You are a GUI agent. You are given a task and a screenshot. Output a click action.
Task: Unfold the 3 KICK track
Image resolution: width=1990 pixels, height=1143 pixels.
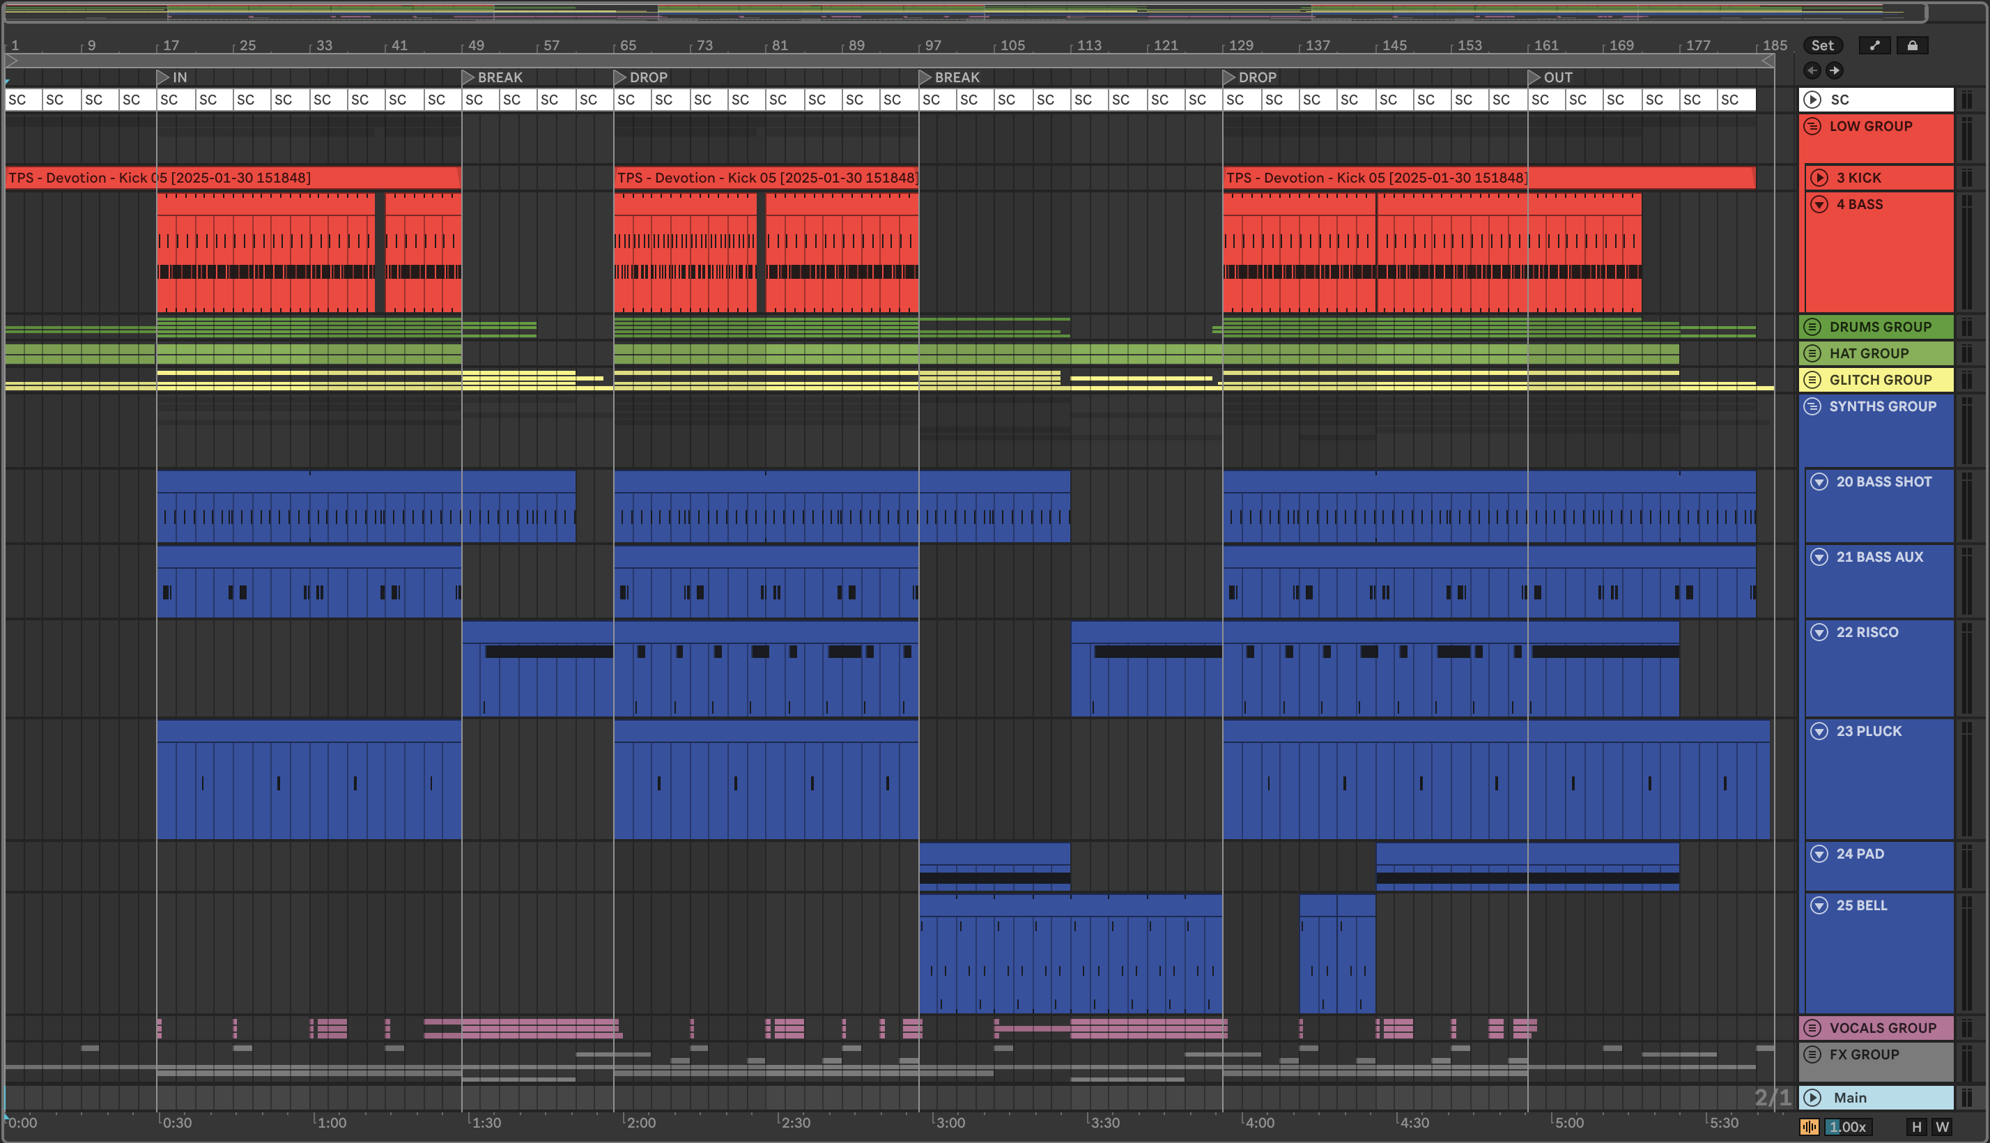pyautogui.click(x=1819, y=178)
